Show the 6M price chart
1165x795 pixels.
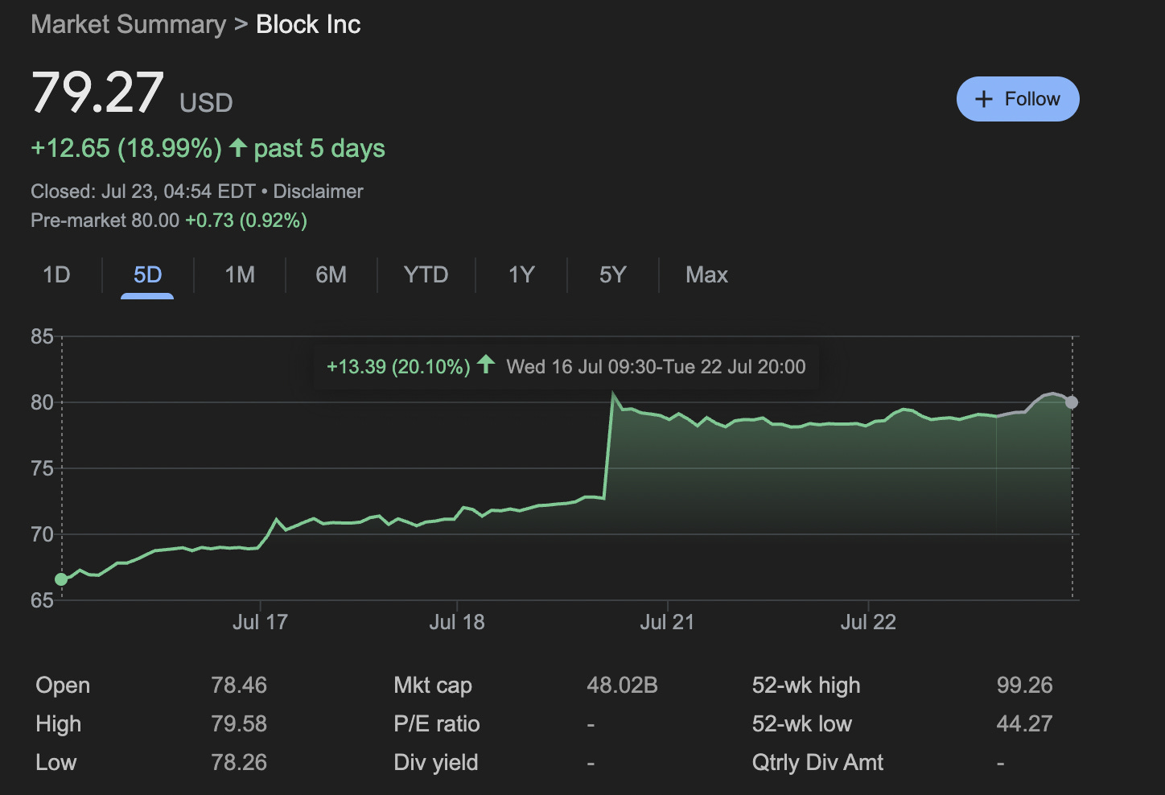pyautogui.click(x=331, y=275)
